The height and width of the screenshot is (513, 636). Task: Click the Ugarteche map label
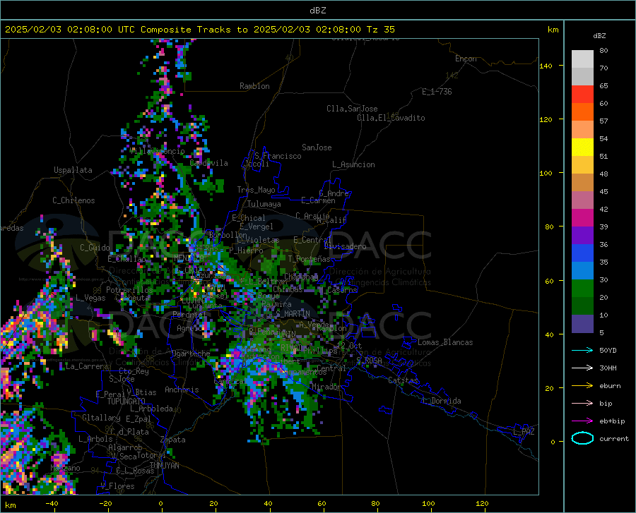(191, 353)
